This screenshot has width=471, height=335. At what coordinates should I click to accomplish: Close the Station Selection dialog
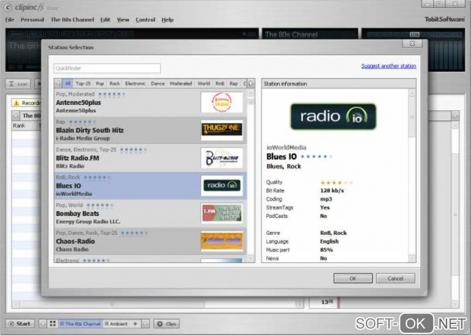click(x=412, y=43)
